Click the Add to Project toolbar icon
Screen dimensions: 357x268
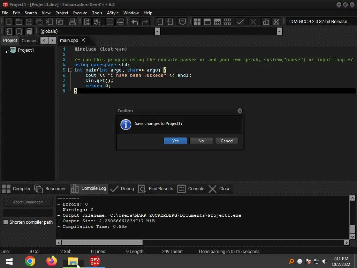click(x=160, y=22)
